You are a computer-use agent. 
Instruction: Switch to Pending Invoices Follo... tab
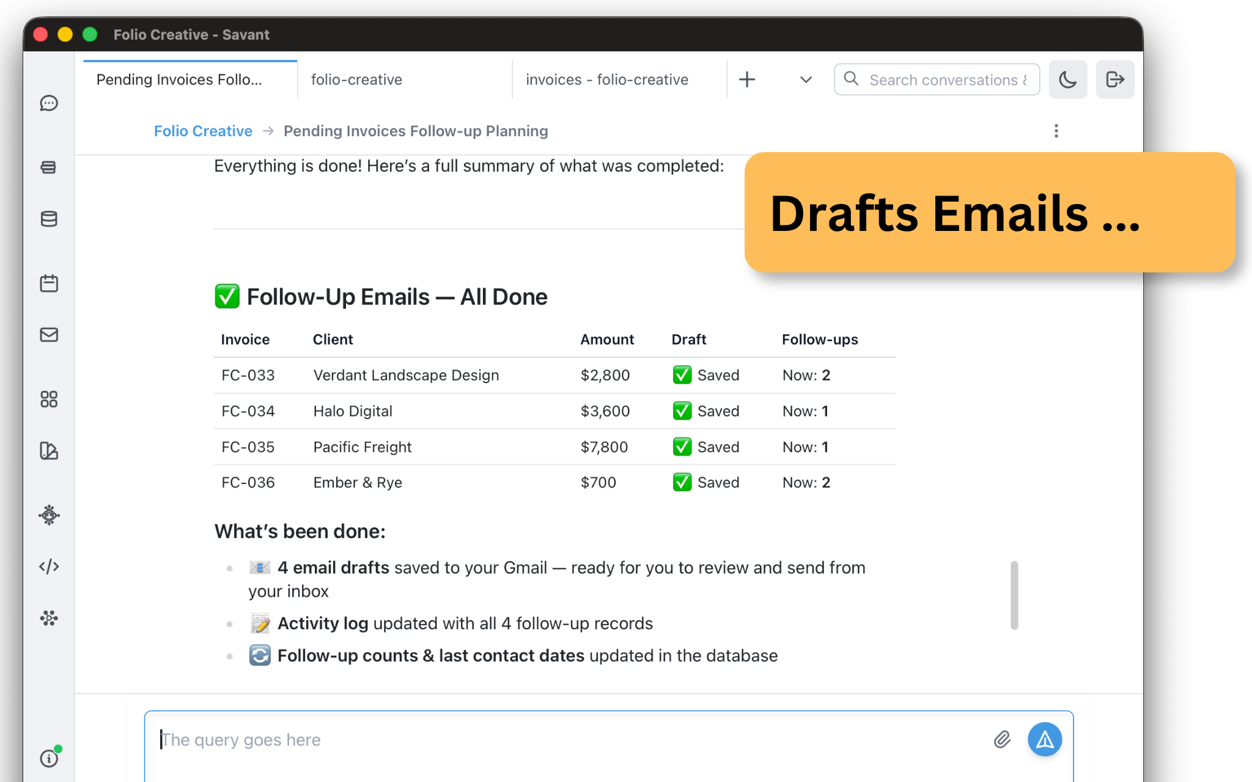click(190, 79)
